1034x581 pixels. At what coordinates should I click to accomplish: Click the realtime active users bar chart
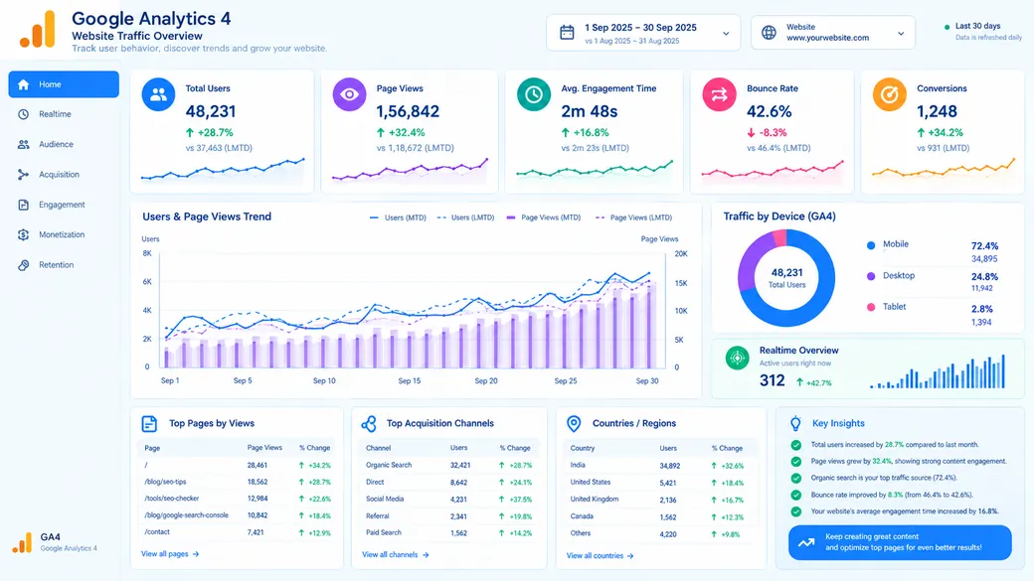pyautogui.click(x=937, y=371)
